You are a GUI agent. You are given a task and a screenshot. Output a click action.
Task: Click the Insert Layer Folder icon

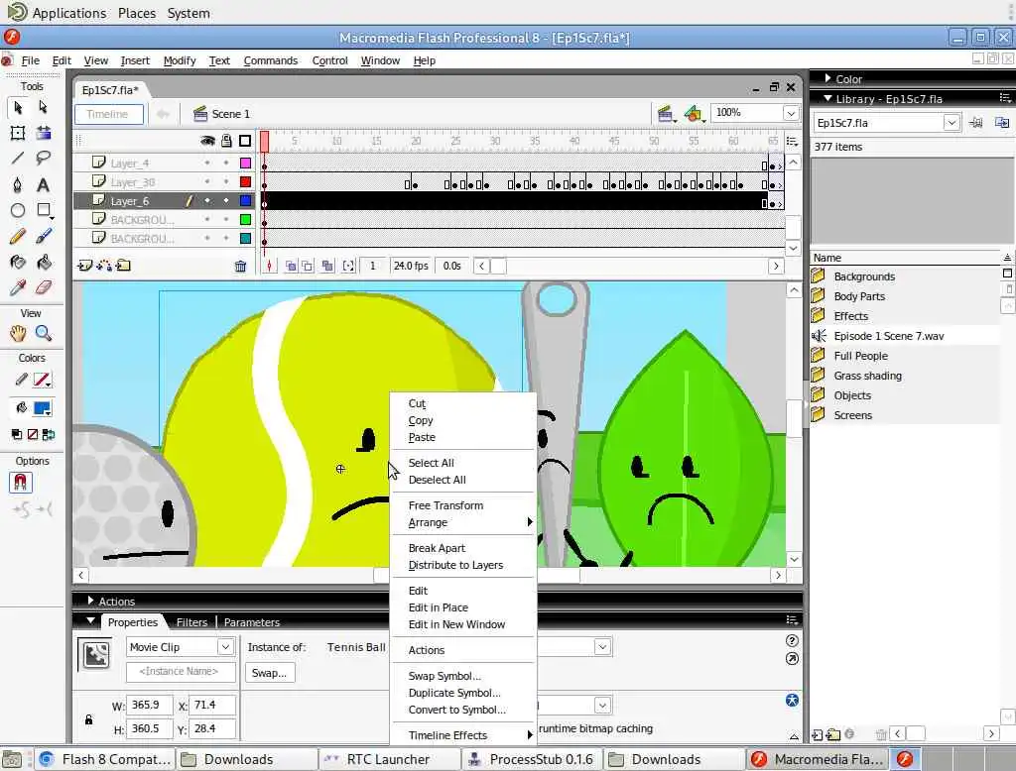pos(123,266)
